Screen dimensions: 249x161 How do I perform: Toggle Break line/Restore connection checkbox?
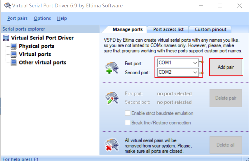coord(128,123)
